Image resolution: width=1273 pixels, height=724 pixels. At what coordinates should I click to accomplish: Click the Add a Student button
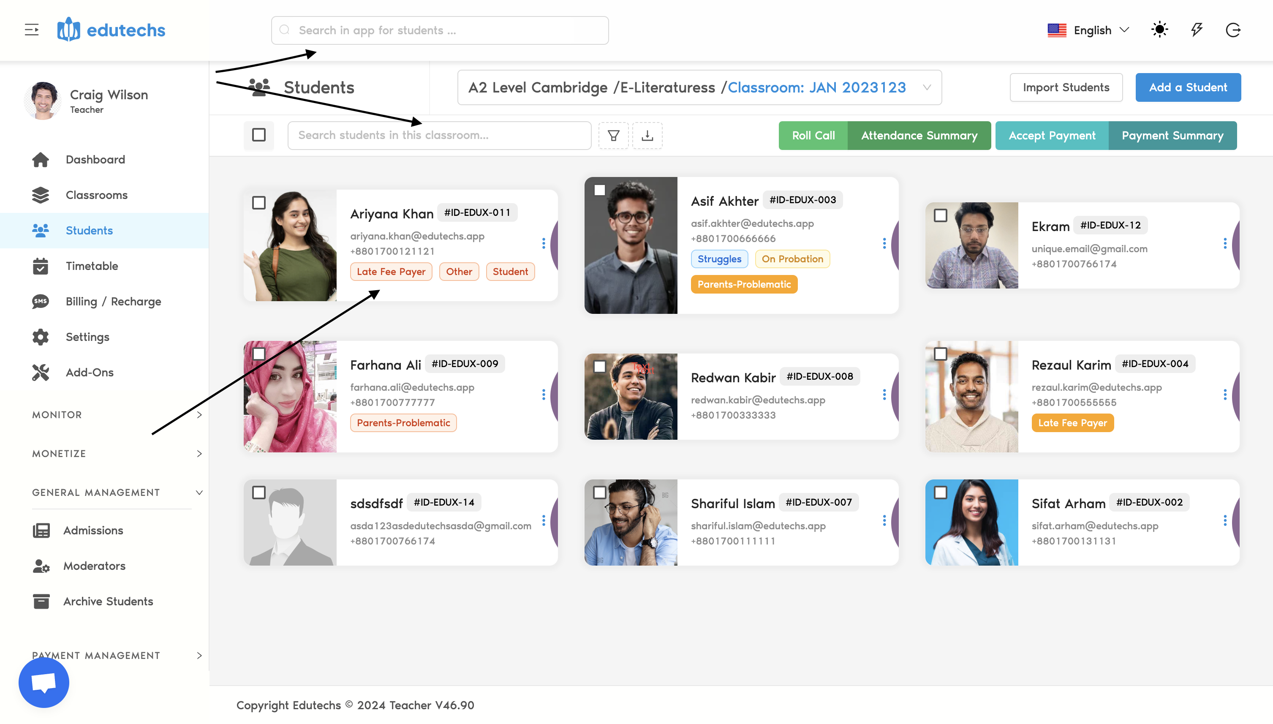pyautogui.click(x=1188, y=87)
